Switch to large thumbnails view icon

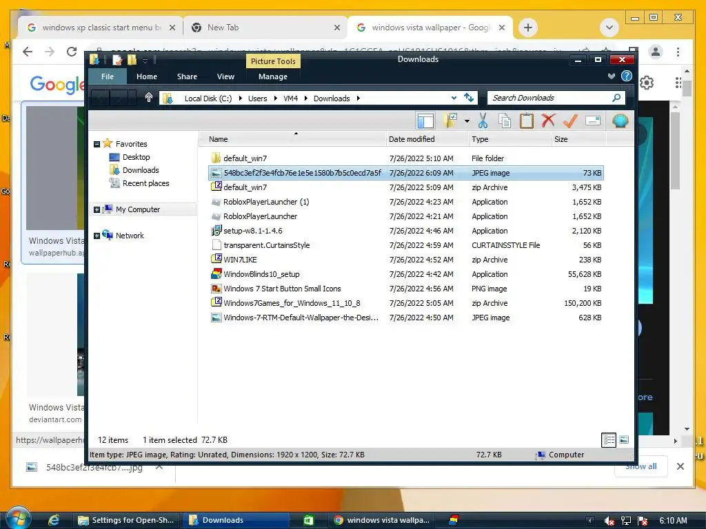pyautogui.click(x=624, y=440)
